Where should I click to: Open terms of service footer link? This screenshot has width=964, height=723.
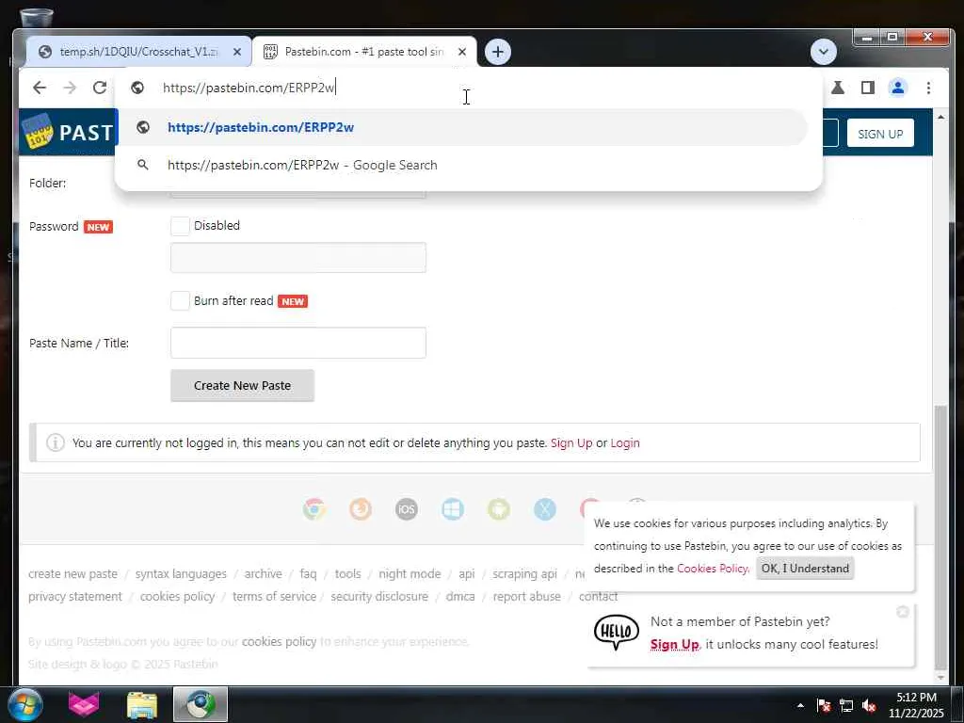[x=274, y=596]
